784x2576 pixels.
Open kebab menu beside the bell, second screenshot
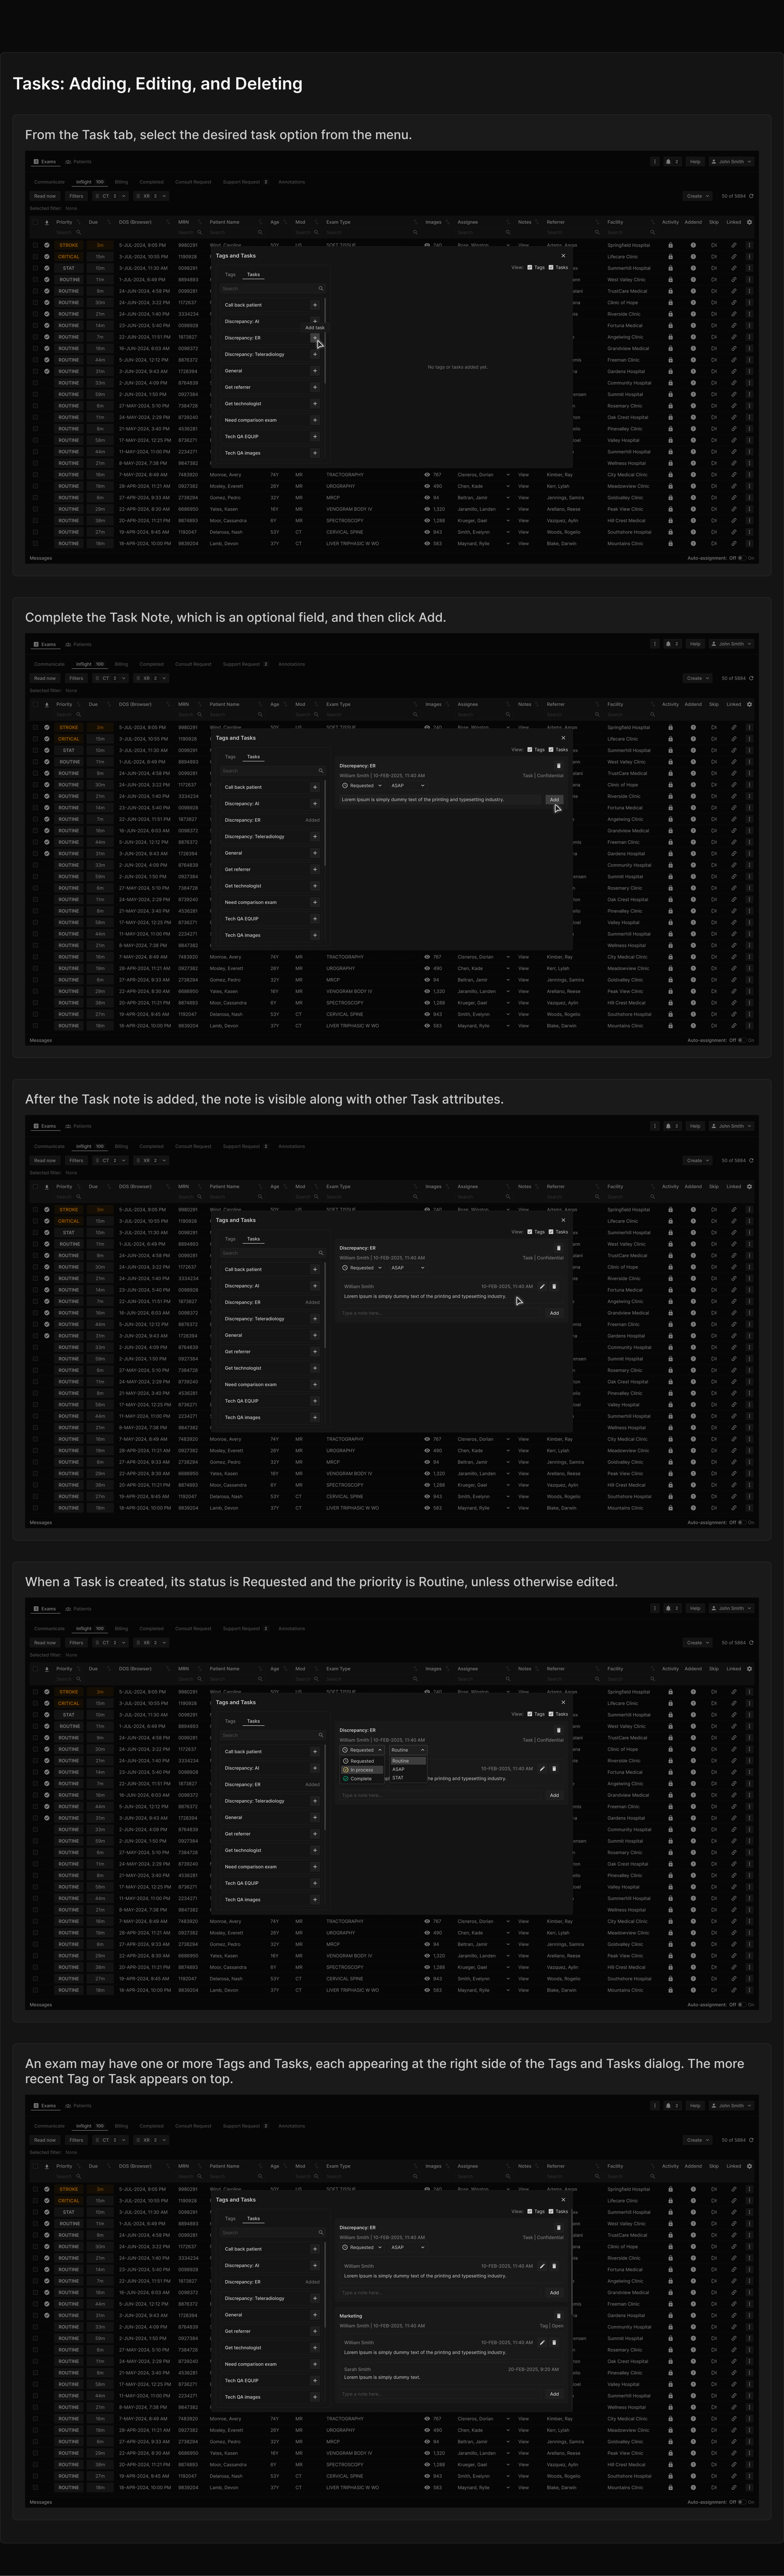tap(655, 644)
